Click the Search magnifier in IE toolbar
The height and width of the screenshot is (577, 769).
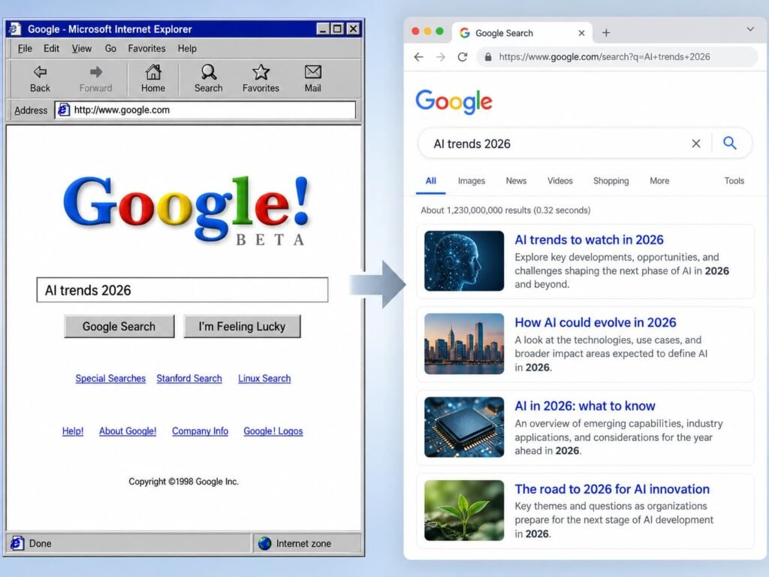pos(209,72)
